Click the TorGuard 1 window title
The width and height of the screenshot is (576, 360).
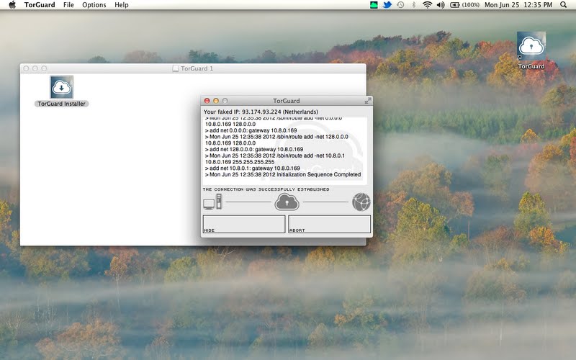click(197, 68)
